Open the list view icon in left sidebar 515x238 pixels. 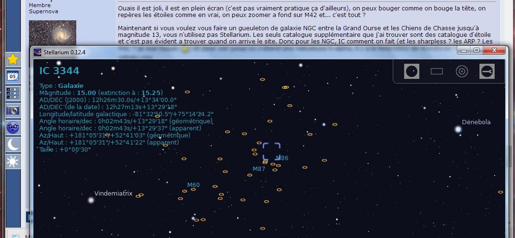click(13, 93)
